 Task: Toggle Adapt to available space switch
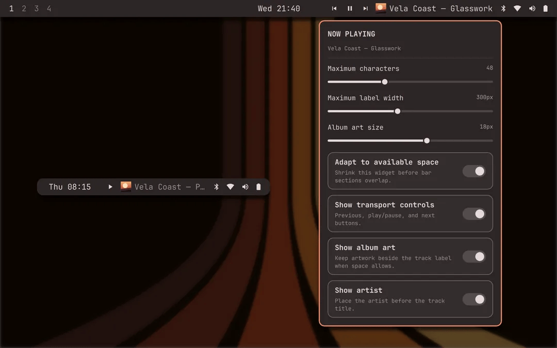pyautogui.click(x=474, y=171)
